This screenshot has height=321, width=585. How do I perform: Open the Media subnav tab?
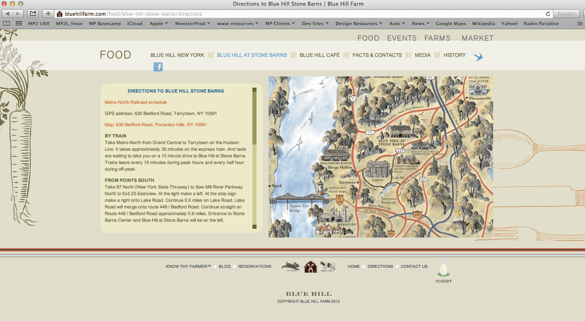[x=423, y=55]
